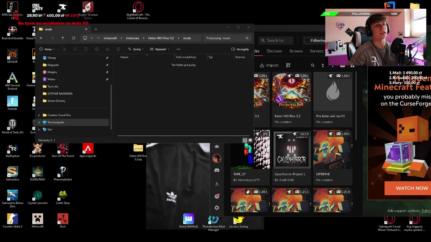
Task: Refresh the mods folder view
Action: click(73, 38)
